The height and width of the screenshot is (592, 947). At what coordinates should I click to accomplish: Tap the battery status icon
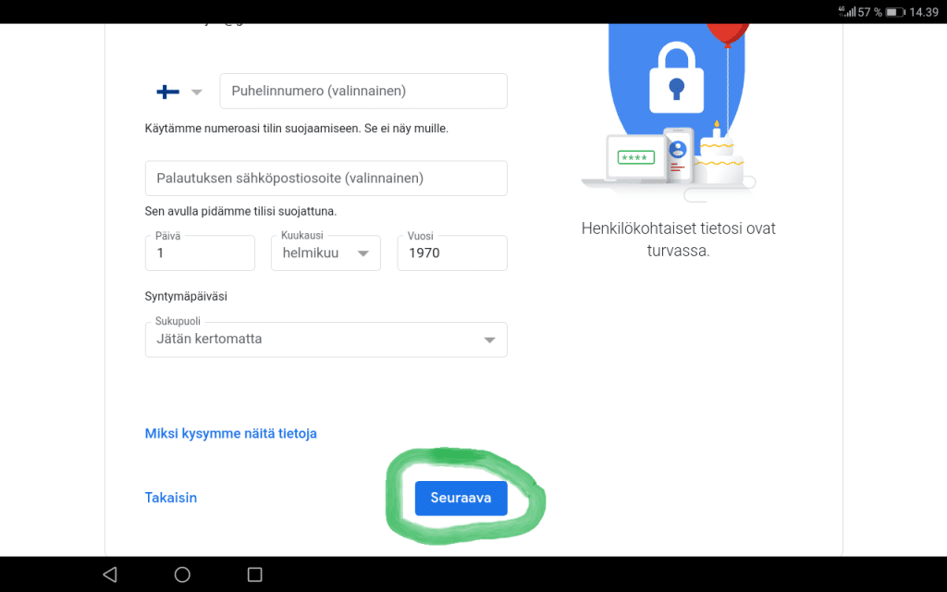[895, 12]
